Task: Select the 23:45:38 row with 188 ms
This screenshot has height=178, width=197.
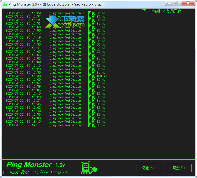Action: 56,76
